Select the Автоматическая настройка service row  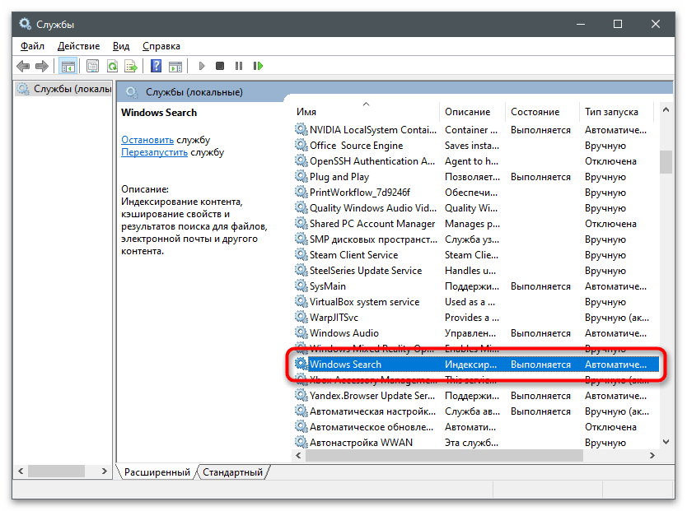click(x=476, y=411)
